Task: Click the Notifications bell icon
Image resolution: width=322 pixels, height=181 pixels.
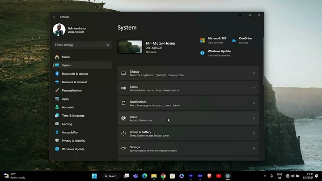Action: [123, 103]
